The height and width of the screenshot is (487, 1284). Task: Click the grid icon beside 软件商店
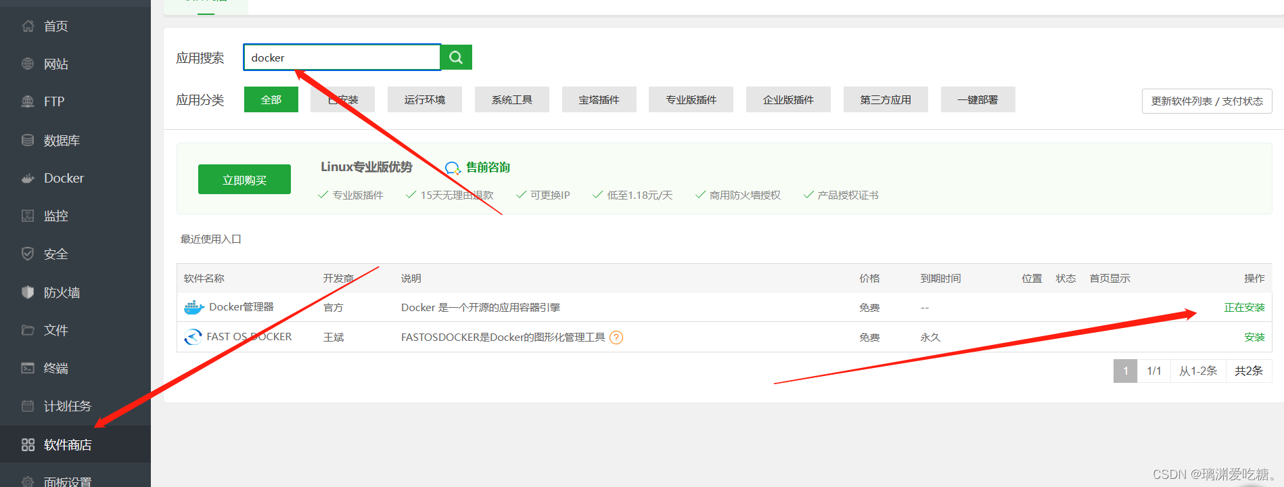28,444
